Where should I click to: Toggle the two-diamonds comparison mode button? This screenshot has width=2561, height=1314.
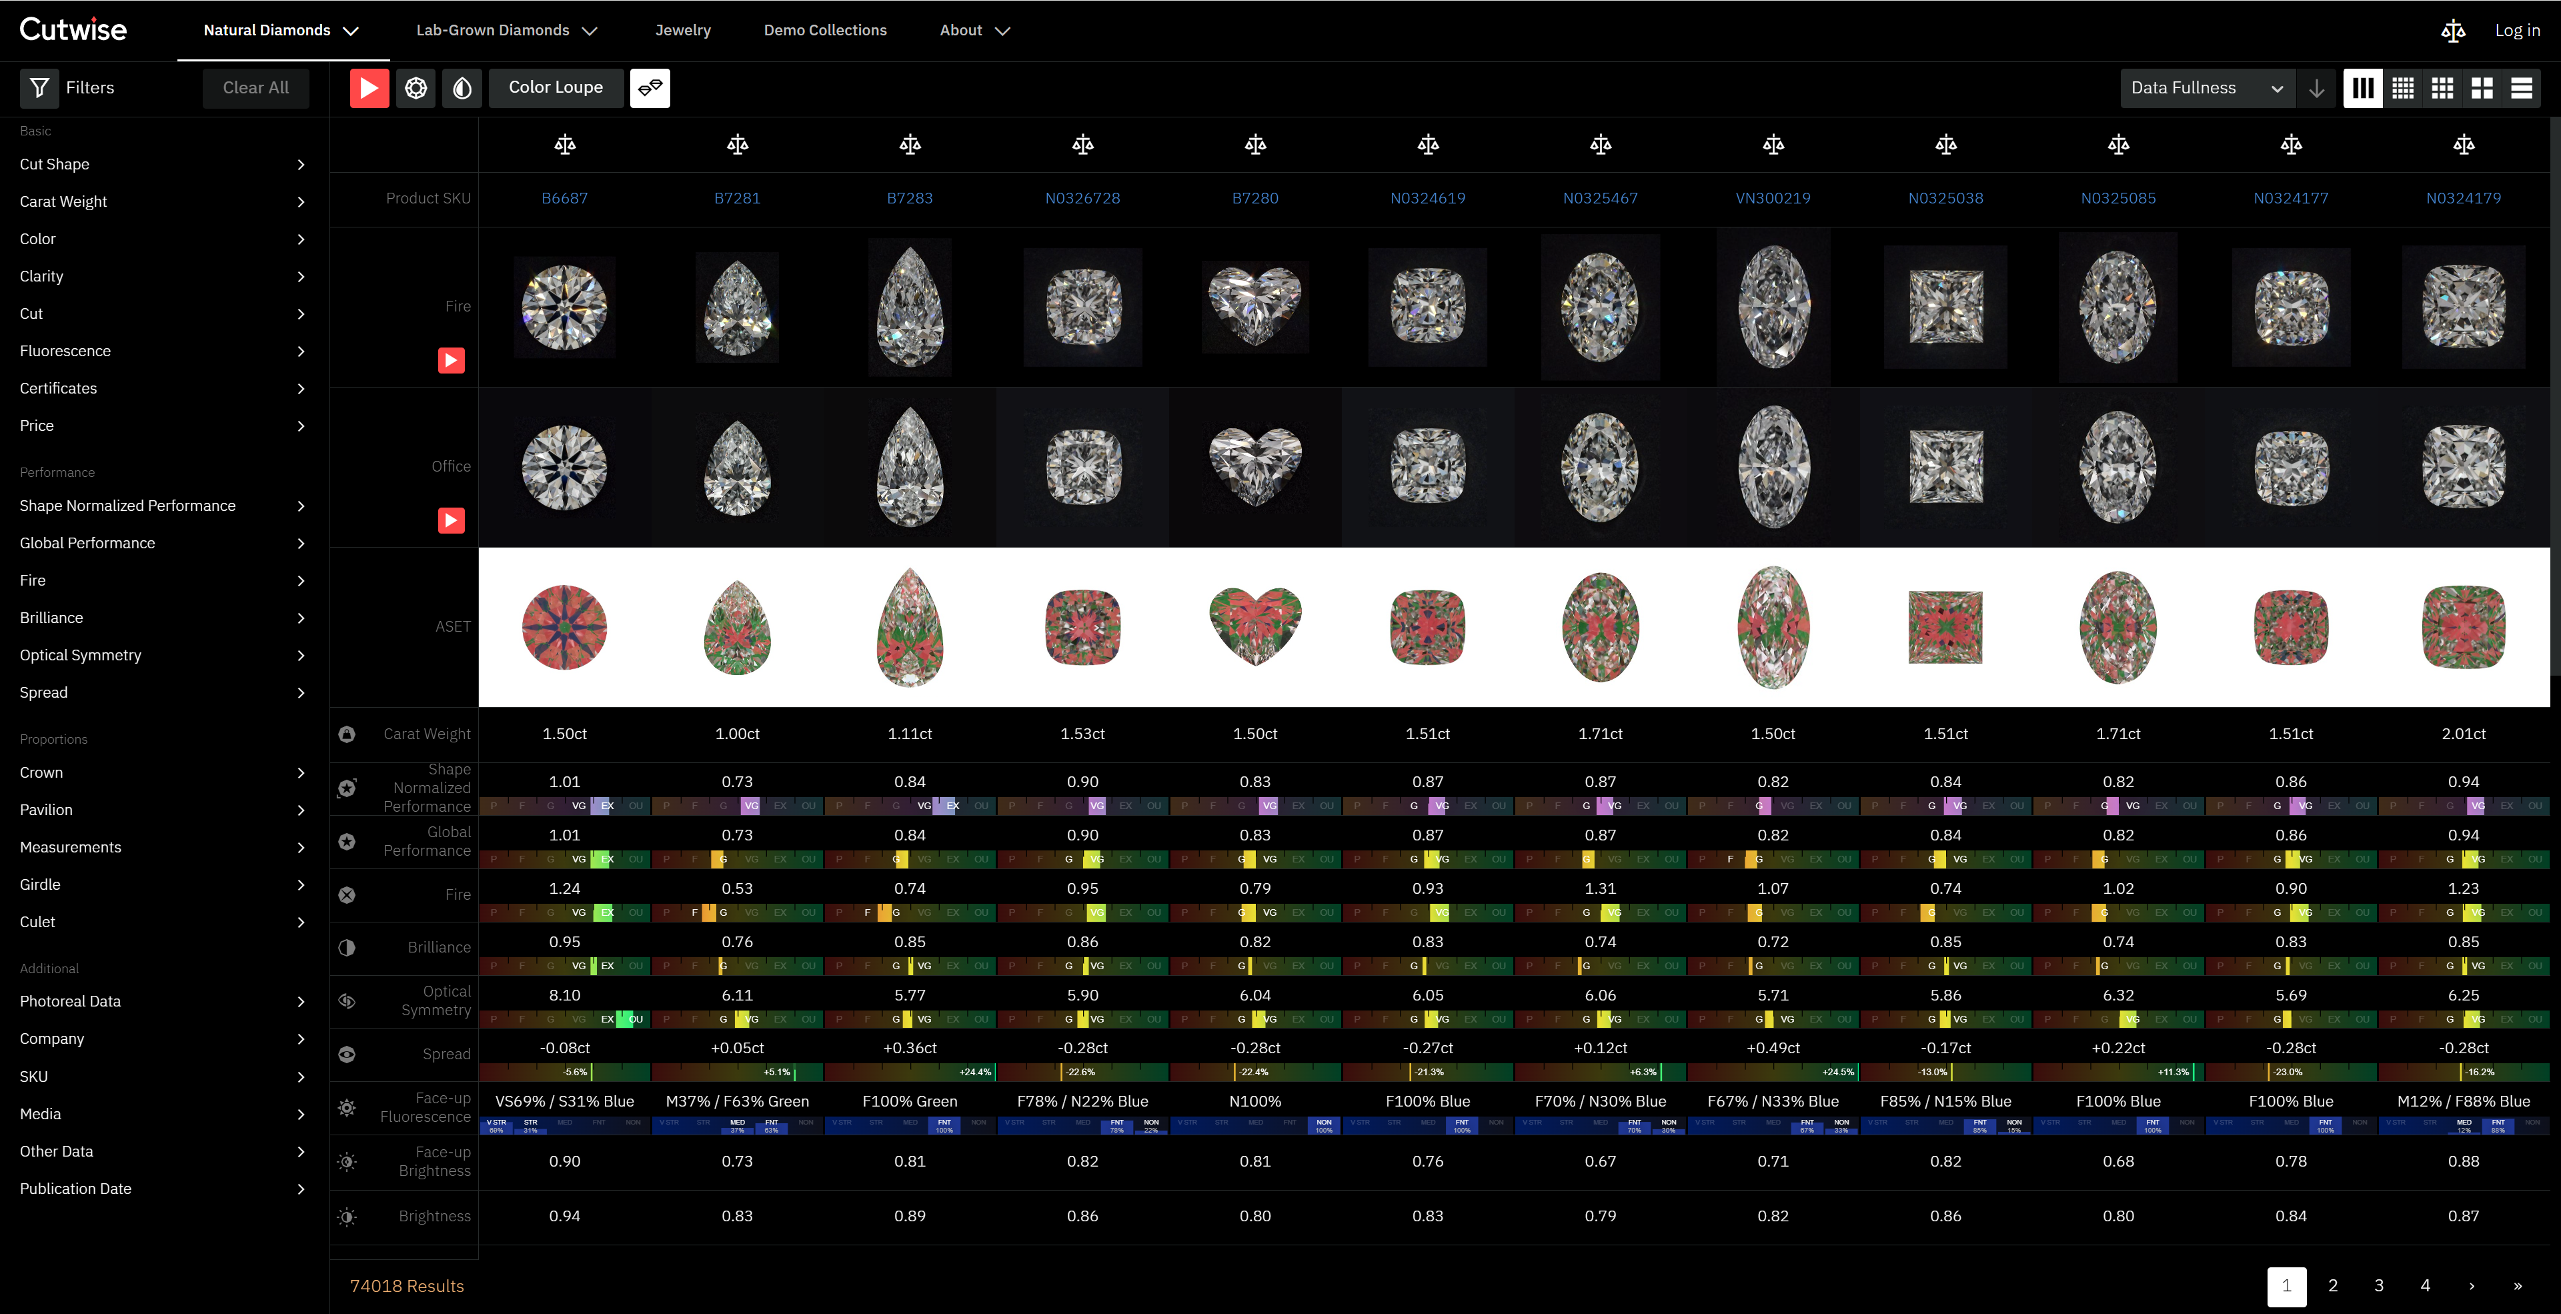click(650, 87)
